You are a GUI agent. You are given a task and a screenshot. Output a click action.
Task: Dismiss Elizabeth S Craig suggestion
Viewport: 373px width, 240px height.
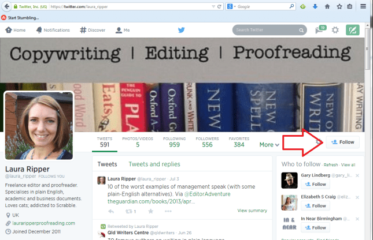(357, 197)
